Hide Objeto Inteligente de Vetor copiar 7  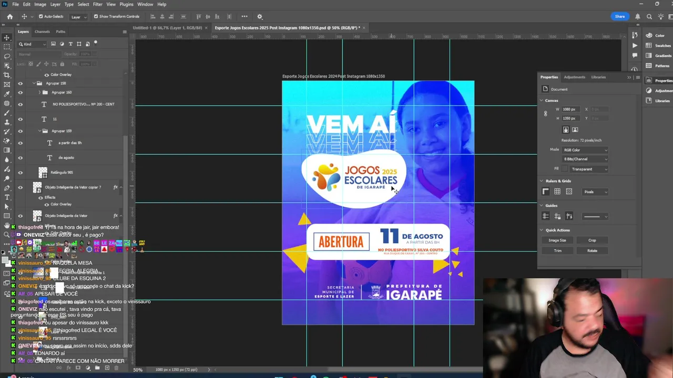point(21,187)
